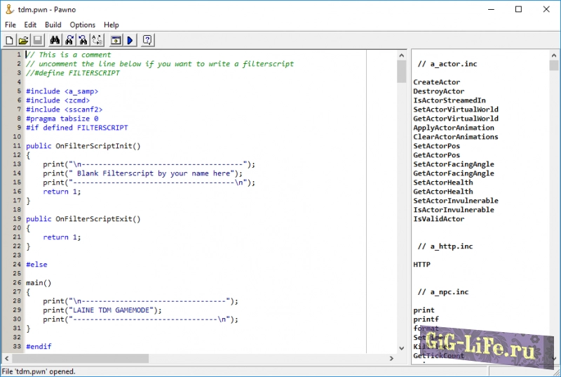Click the function list scroll up arrow
561x377 pixels.
(x=555, y=55)
